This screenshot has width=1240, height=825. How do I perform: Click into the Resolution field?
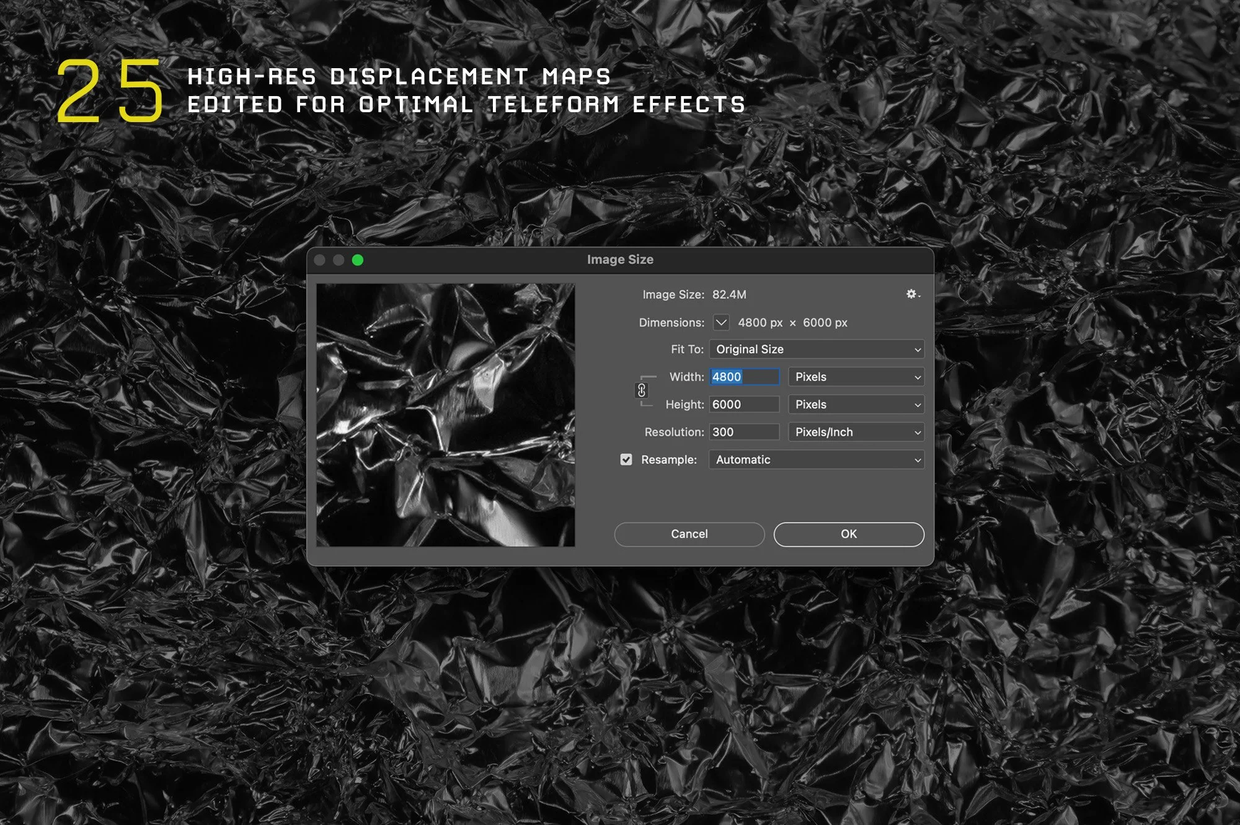744,432
